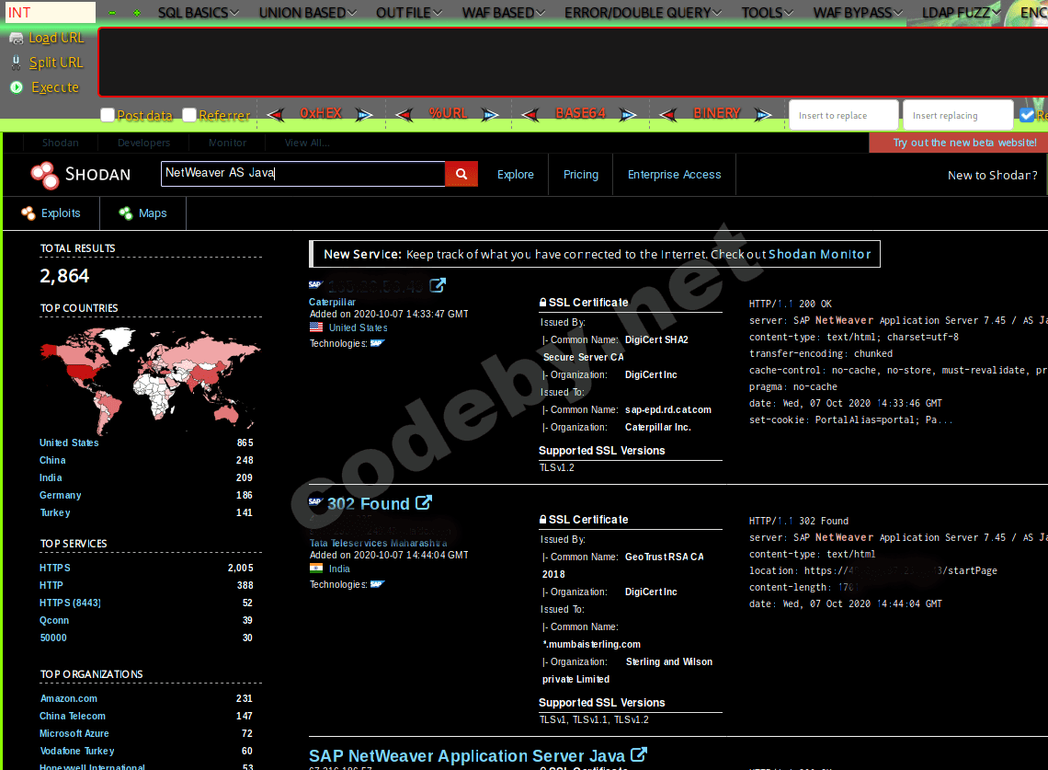The height and width of the screenshot is (770, 1048).
Task: Click the right arrow after %URL
Action: (490, 115)
